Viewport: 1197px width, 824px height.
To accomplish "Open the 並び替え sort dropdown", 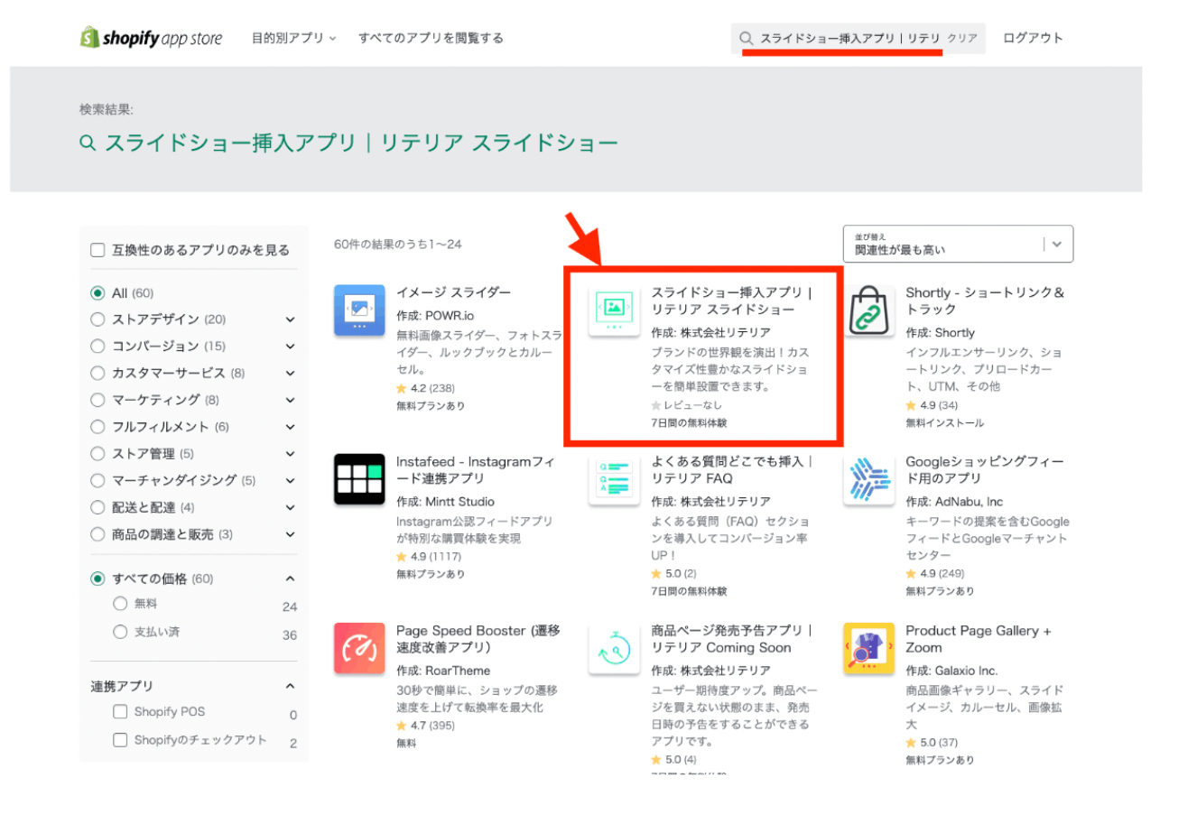I will coord(958,244).
